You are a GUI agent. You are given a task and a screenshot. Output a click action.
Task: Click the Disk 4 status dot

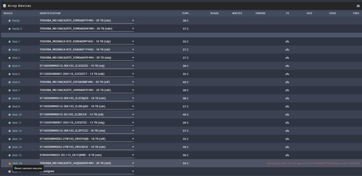click(x=9, y=66)
